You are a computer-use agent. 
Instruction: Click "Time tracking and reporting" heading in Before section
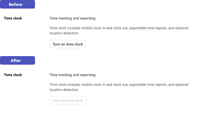click(72, 18)
